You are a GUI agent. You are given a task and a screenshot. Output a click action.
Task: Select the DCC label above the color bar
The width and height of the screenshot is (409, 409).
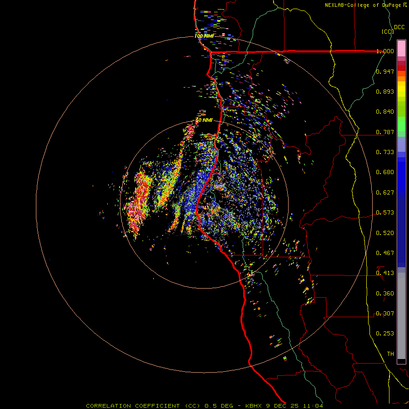pyautogui.click(x=399, y=27)
